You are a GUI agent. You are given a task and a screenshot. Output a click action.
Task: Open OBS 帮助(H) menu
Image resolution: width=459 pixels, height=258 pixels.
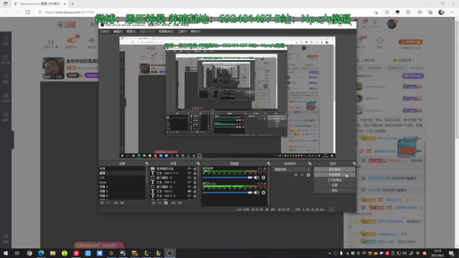click(195, 32)
